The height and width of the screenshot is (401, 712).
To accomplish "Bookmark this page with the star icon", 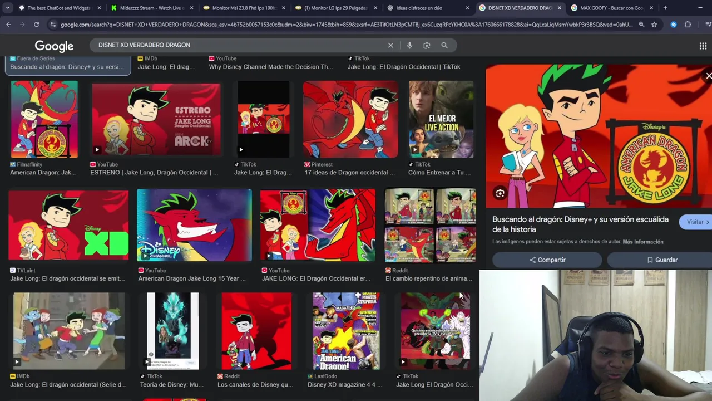I will pyautogui.click(x=654, y=25).
